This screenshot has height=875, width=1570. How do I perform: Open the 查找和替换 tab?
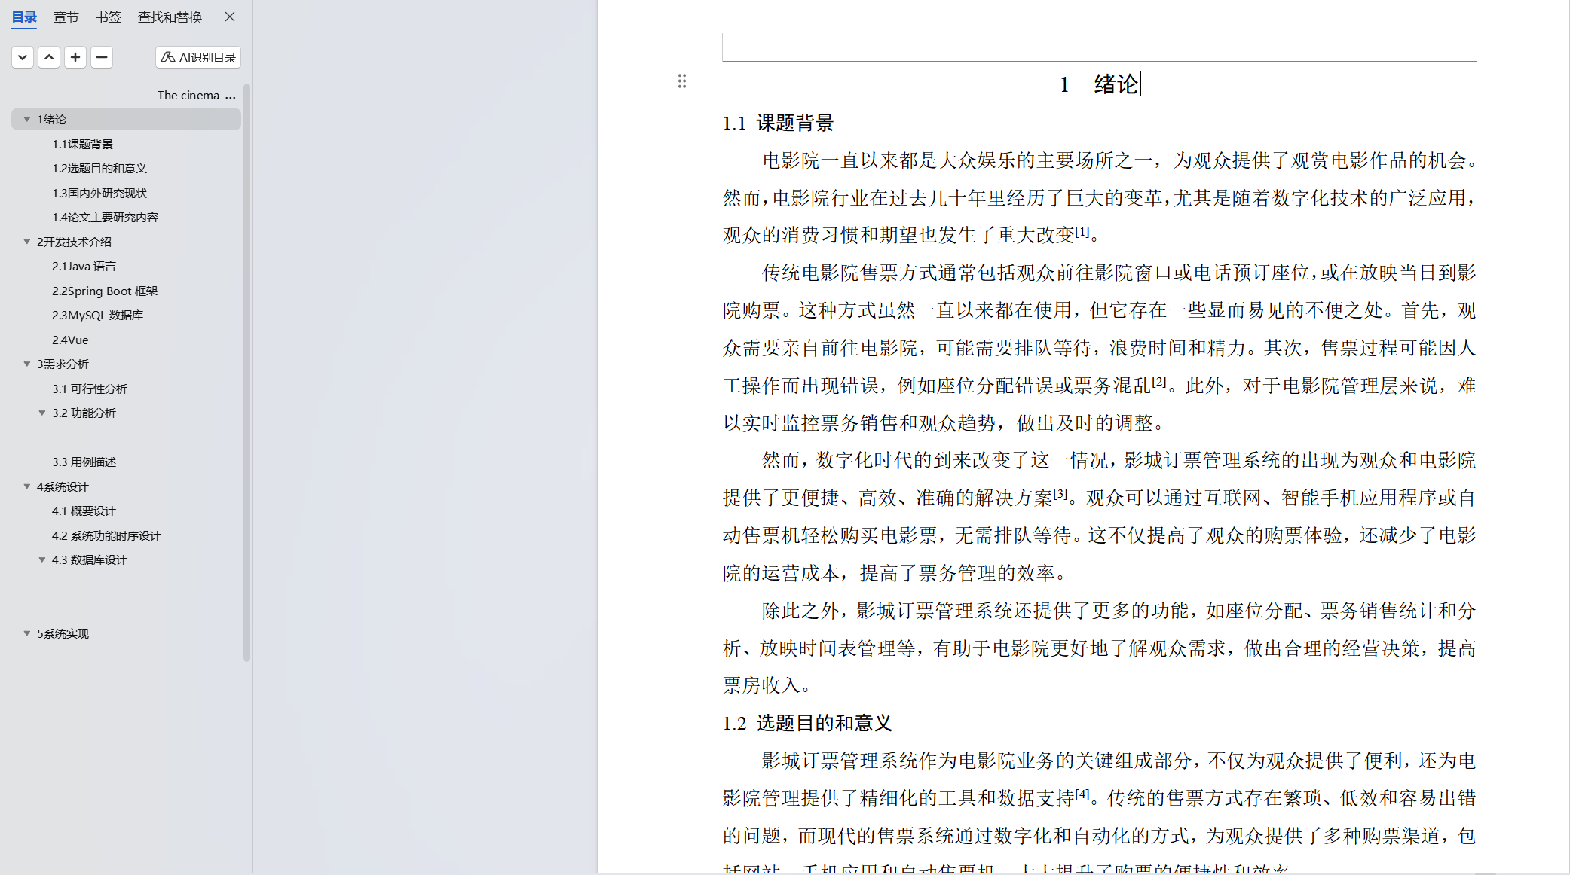point(170,17)
